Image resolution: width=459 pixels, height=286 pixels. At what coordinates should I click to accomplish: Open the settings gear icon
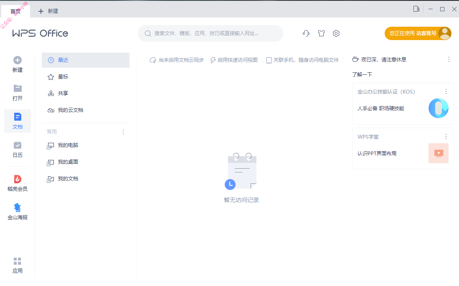pyautogui.click(x=336, y=33)
